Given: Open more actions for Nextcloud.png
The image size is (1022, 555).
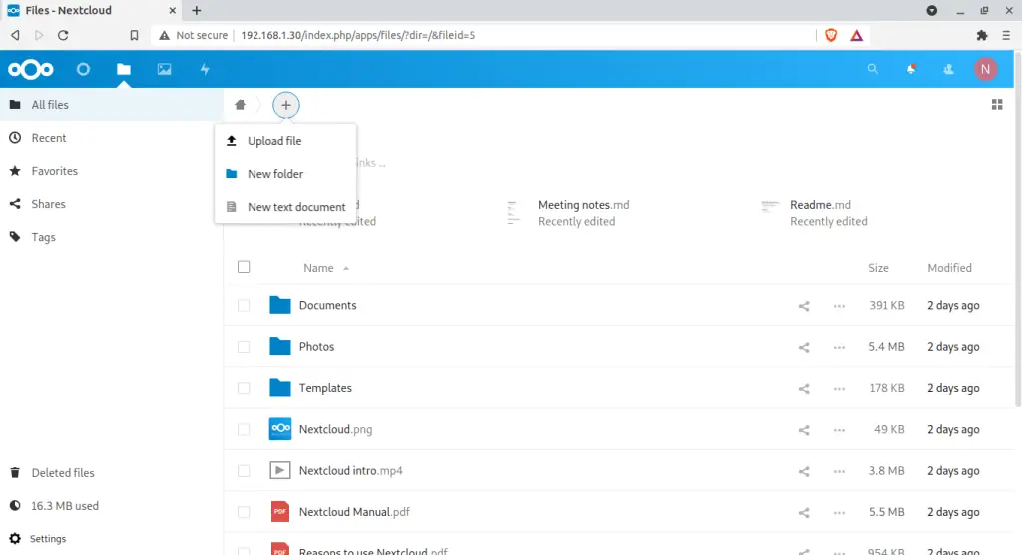Looking at the screenshot, I should pos(839,430).
